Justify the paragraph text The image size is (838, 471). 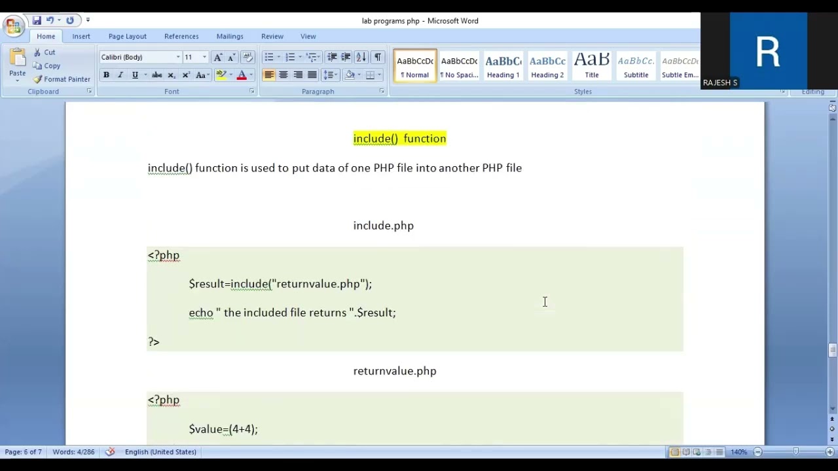coord(312,75)
